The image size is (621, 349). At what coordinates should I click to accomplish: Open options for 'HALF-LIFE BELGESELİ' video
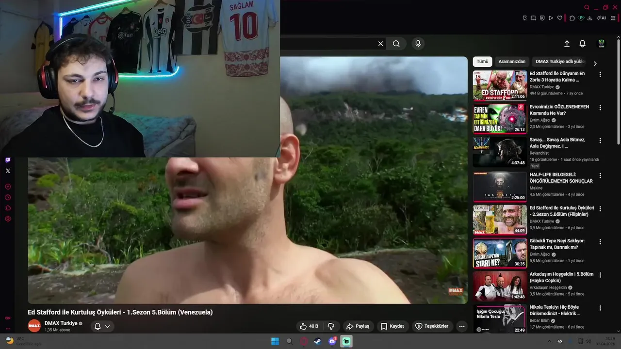click(600, 175)
